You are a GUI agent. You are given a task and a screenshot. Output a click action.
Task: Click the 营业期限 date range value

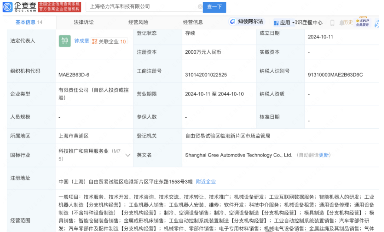click(214, 94)
